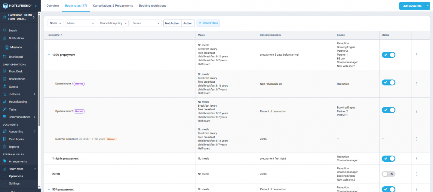
Task: Collapse the 100% prepayment rate group
Action: 49,55
